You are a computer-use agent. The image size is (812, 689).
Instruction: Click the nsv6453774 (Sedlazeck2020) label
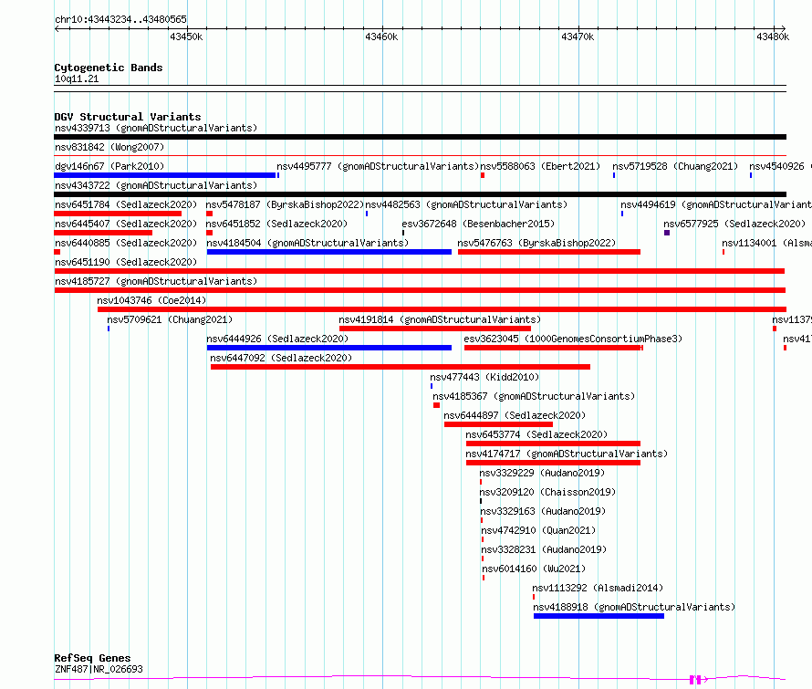pyautogui.click(x=536, y=434)
